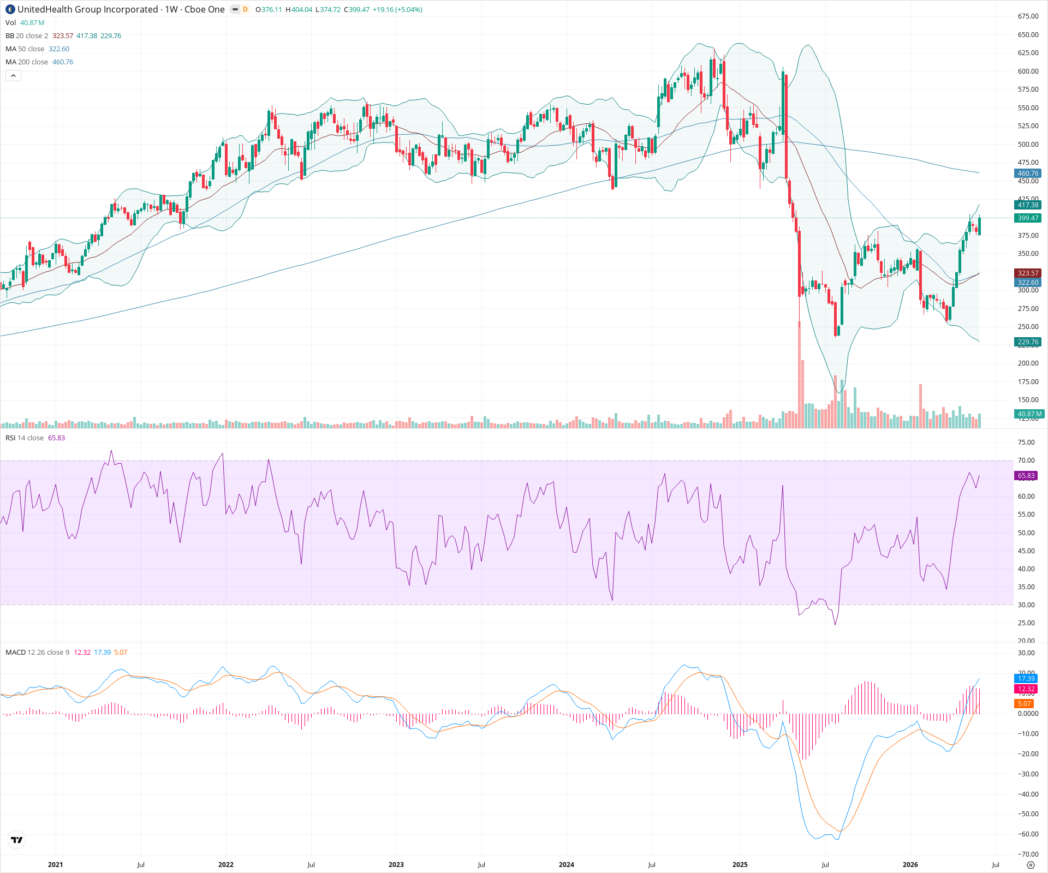The width and height of the screenshot is (1048, 873).
Task: Click the 65.83 RSI value label
Action: 1026,476
